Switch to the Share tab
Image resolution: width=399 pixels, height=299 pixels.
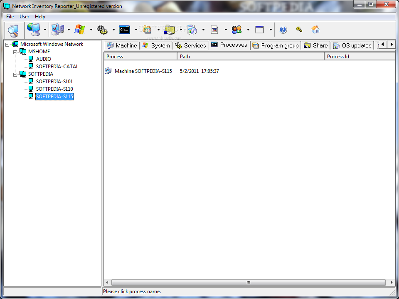(x=316, y=45)
